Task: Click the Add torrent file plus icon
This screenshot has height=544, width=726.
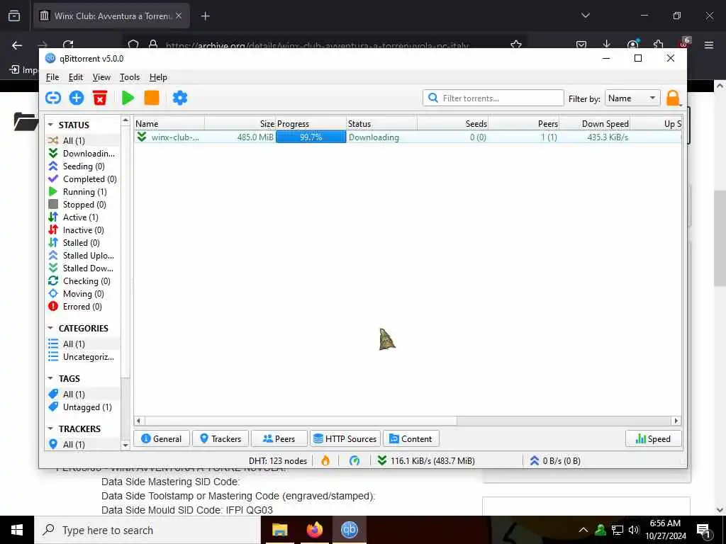Action: (77, 98)
